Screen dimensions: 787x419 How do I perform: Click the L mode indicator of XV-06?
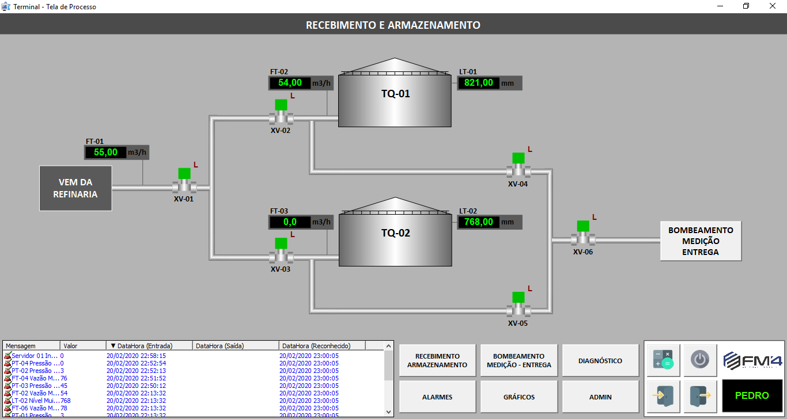point(595,218)
